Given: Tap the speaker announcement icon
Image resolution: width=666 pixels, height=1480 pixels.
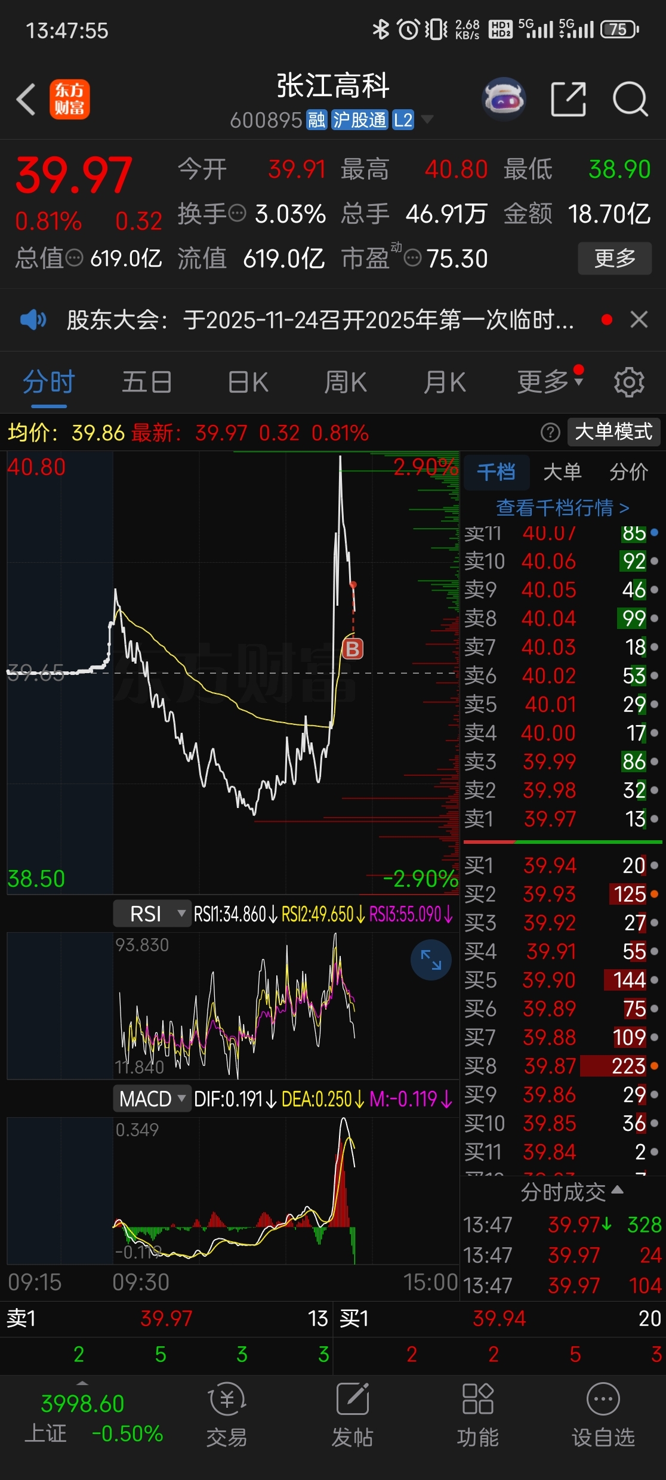Looking at the screenshot, I should tap(33, 320).
